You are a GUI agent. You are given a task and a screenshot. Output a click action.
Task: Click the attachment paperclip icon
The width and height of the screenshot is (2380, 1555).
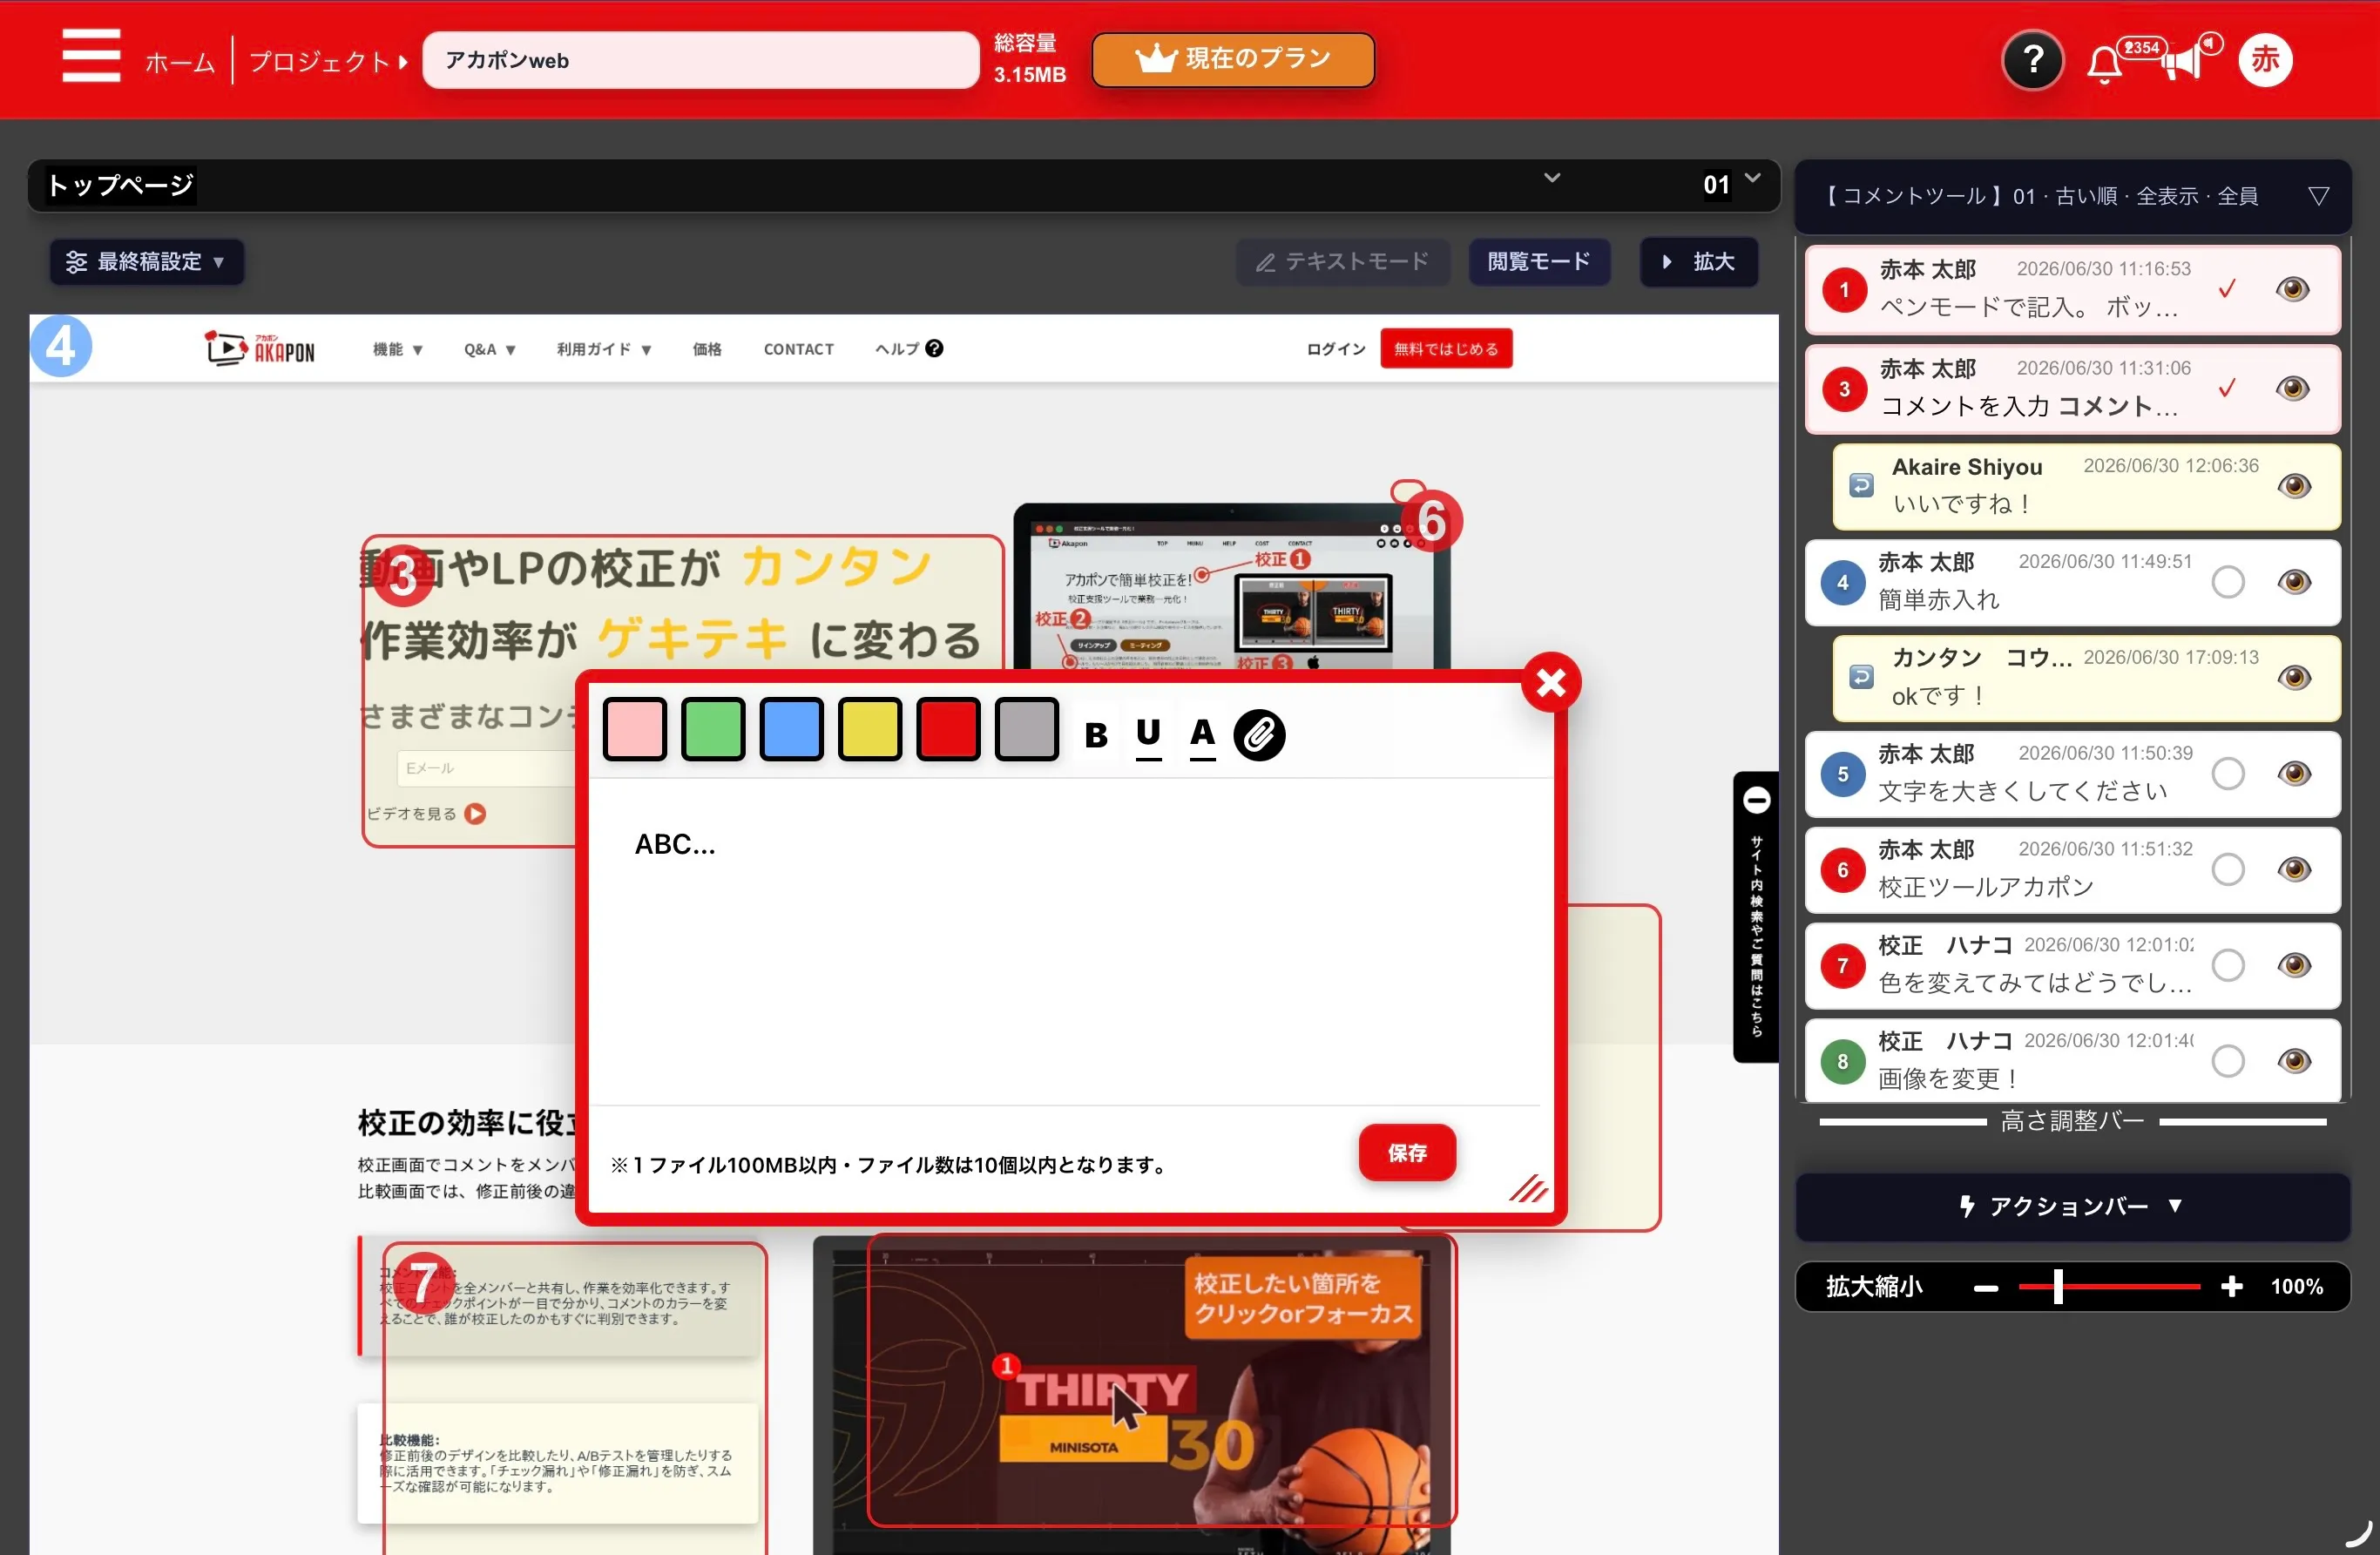tap(1258, 735)
